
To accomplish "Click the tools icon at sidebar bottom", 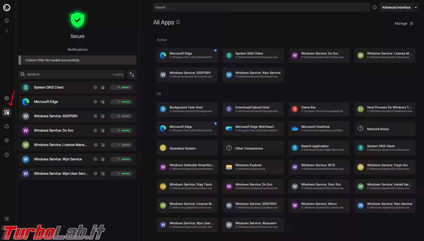I will (7, 219).
